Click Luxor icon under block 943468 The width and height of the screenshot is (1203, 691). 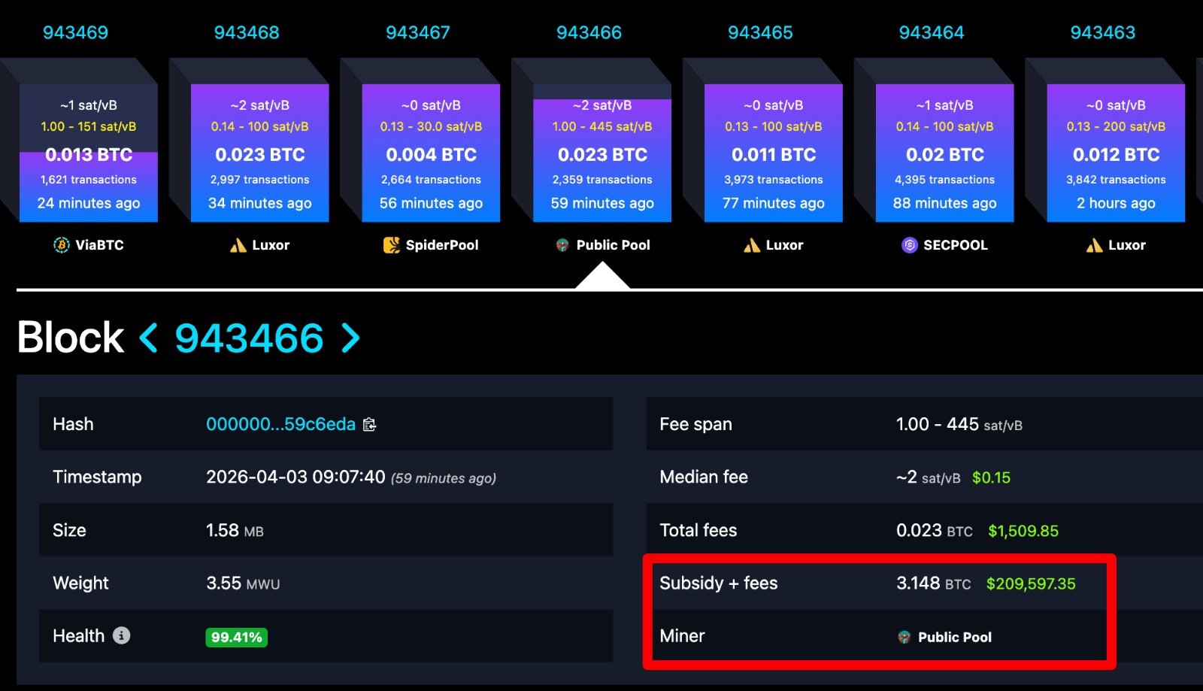point(238,245)
